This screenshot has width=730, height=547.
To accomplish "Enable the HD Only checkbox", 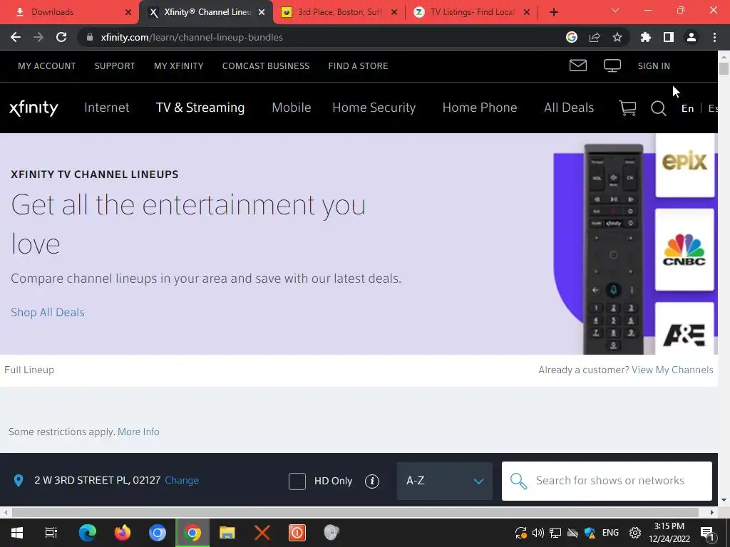I will click(x=297, y=481).
